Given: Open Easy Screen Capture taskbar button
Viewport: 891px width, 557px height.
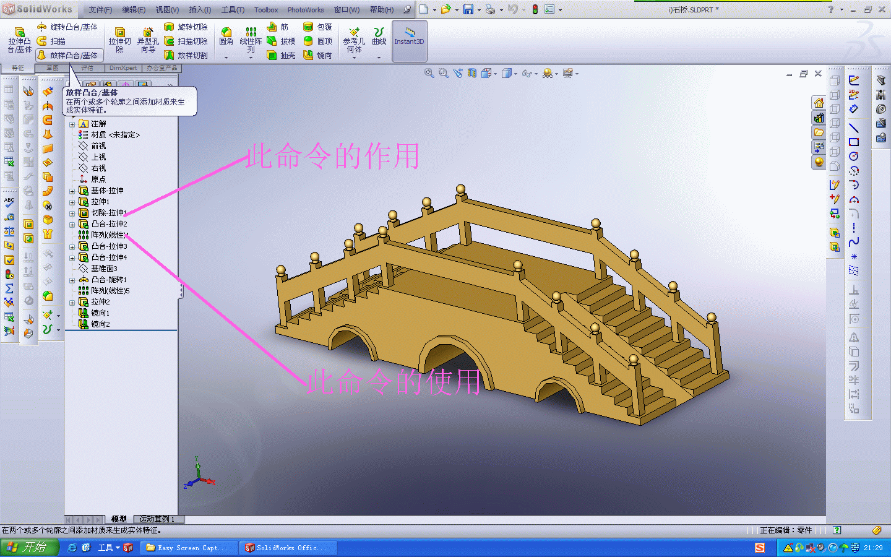Looking at the screenshot, I should [x=187, y=548].
